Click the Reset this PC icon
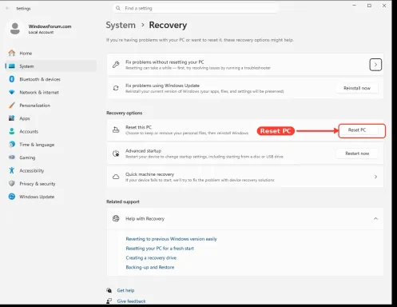Image resolution: width=397 pixels, height=307 pixels. coord(116,130)
